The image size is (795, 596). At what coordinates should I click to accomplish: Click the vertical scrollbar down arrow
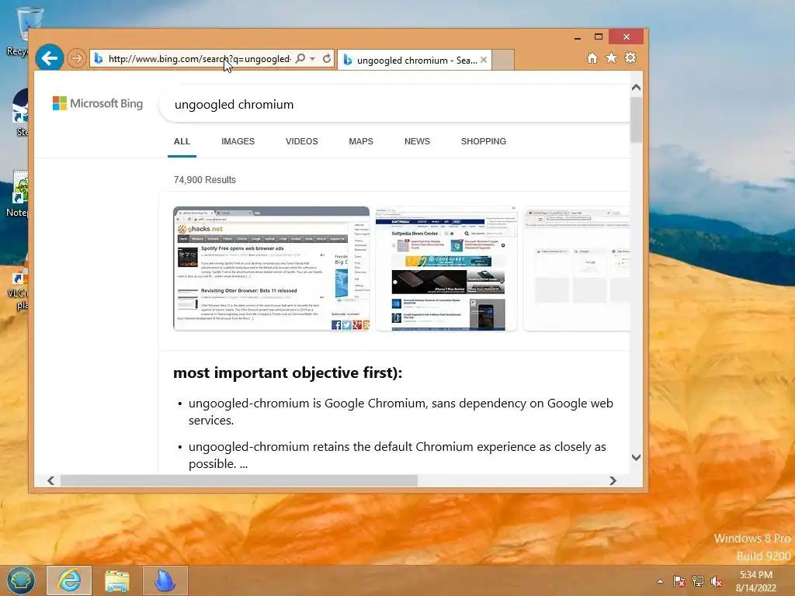[x=637, y=457]
